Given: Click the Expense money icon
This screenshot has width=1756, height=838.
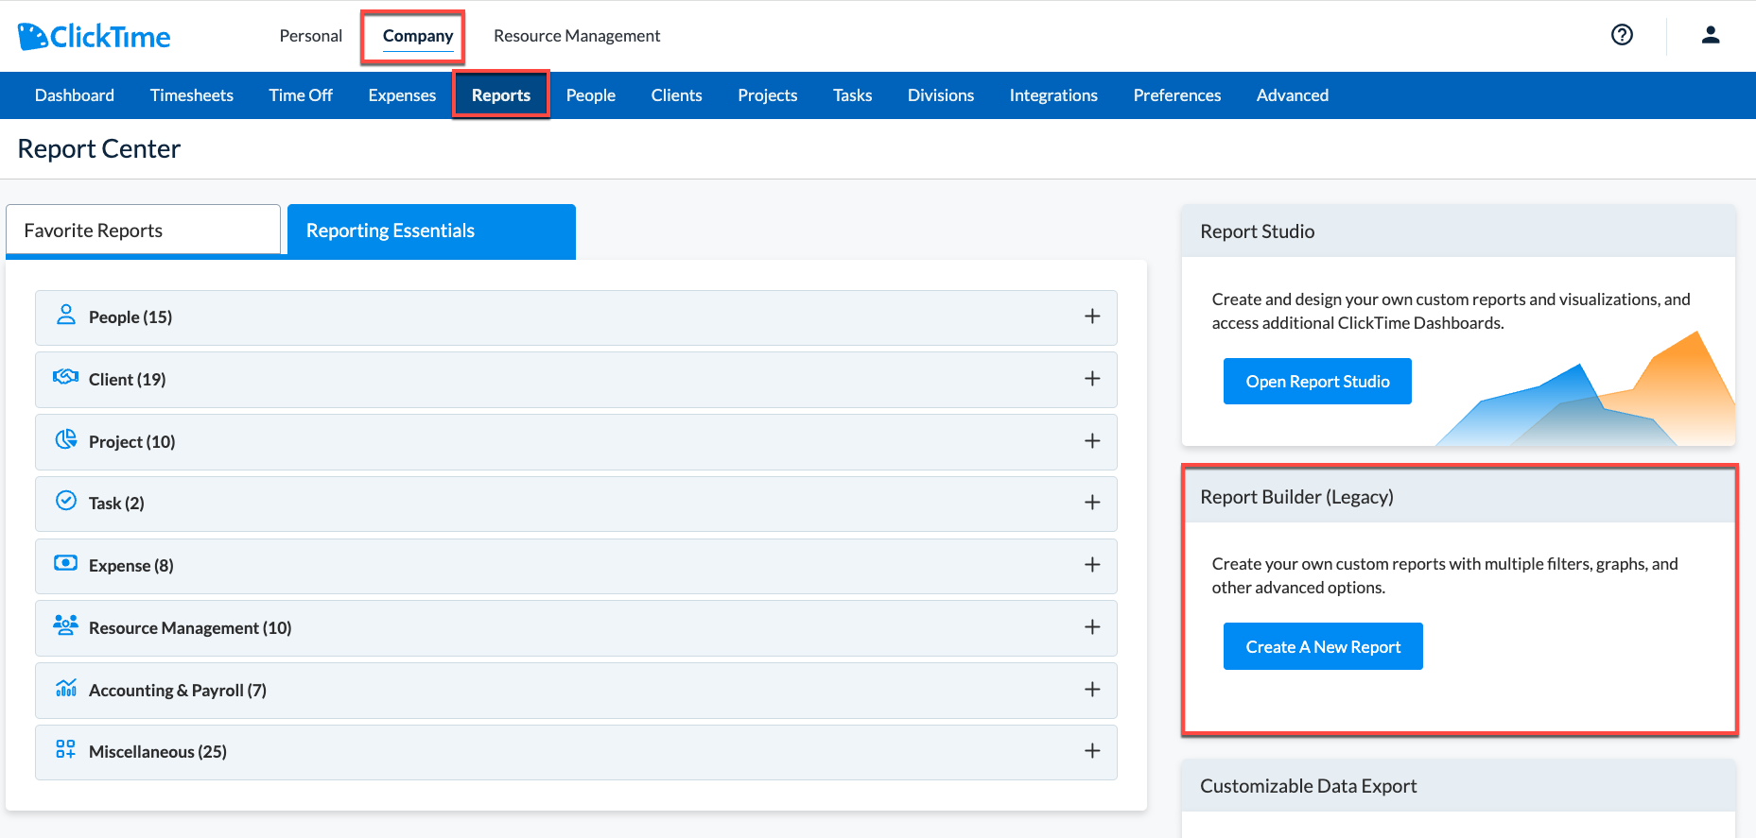Looking at the screenshot, I should [65, 563].
